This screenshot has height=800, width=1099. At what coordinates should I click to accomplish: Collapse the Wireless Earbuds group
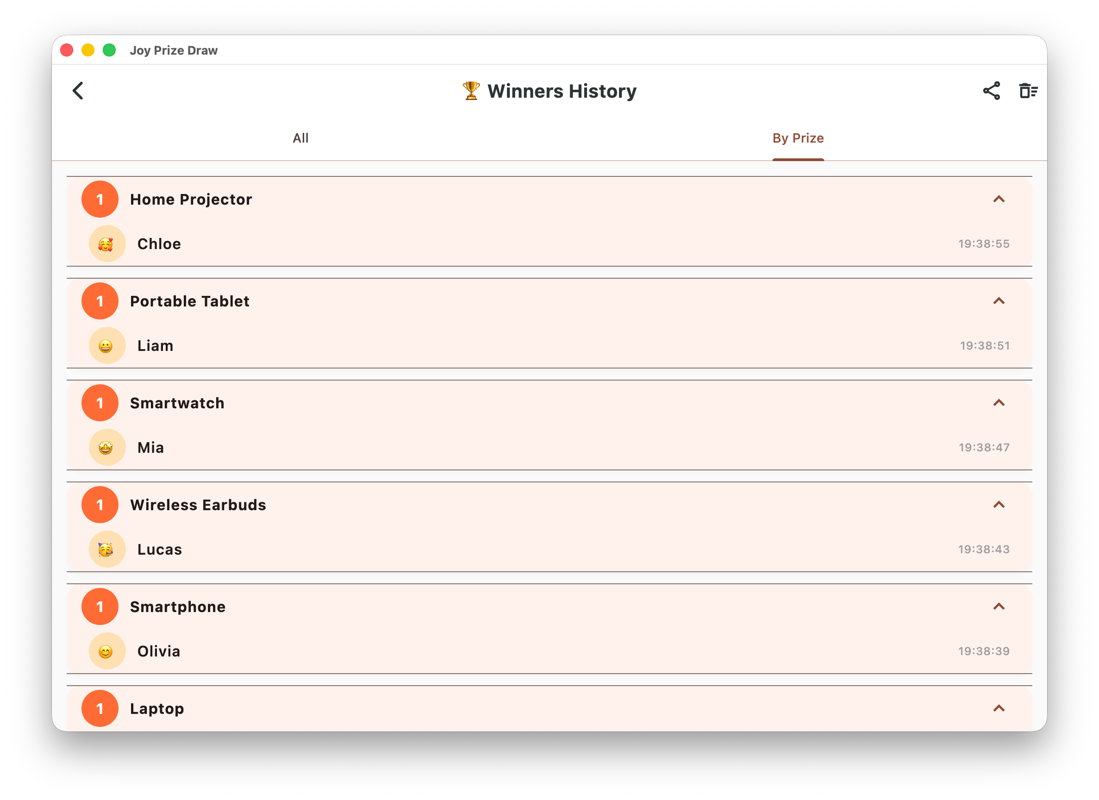(999, 505)
